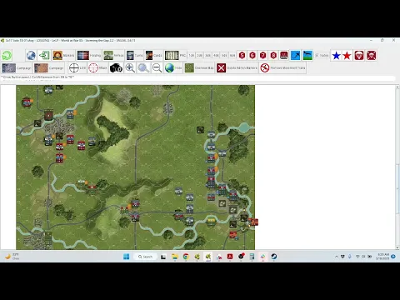The image size is (400, 300).
Task: Click Remove Movement Trails button
Action: (282, 68)
